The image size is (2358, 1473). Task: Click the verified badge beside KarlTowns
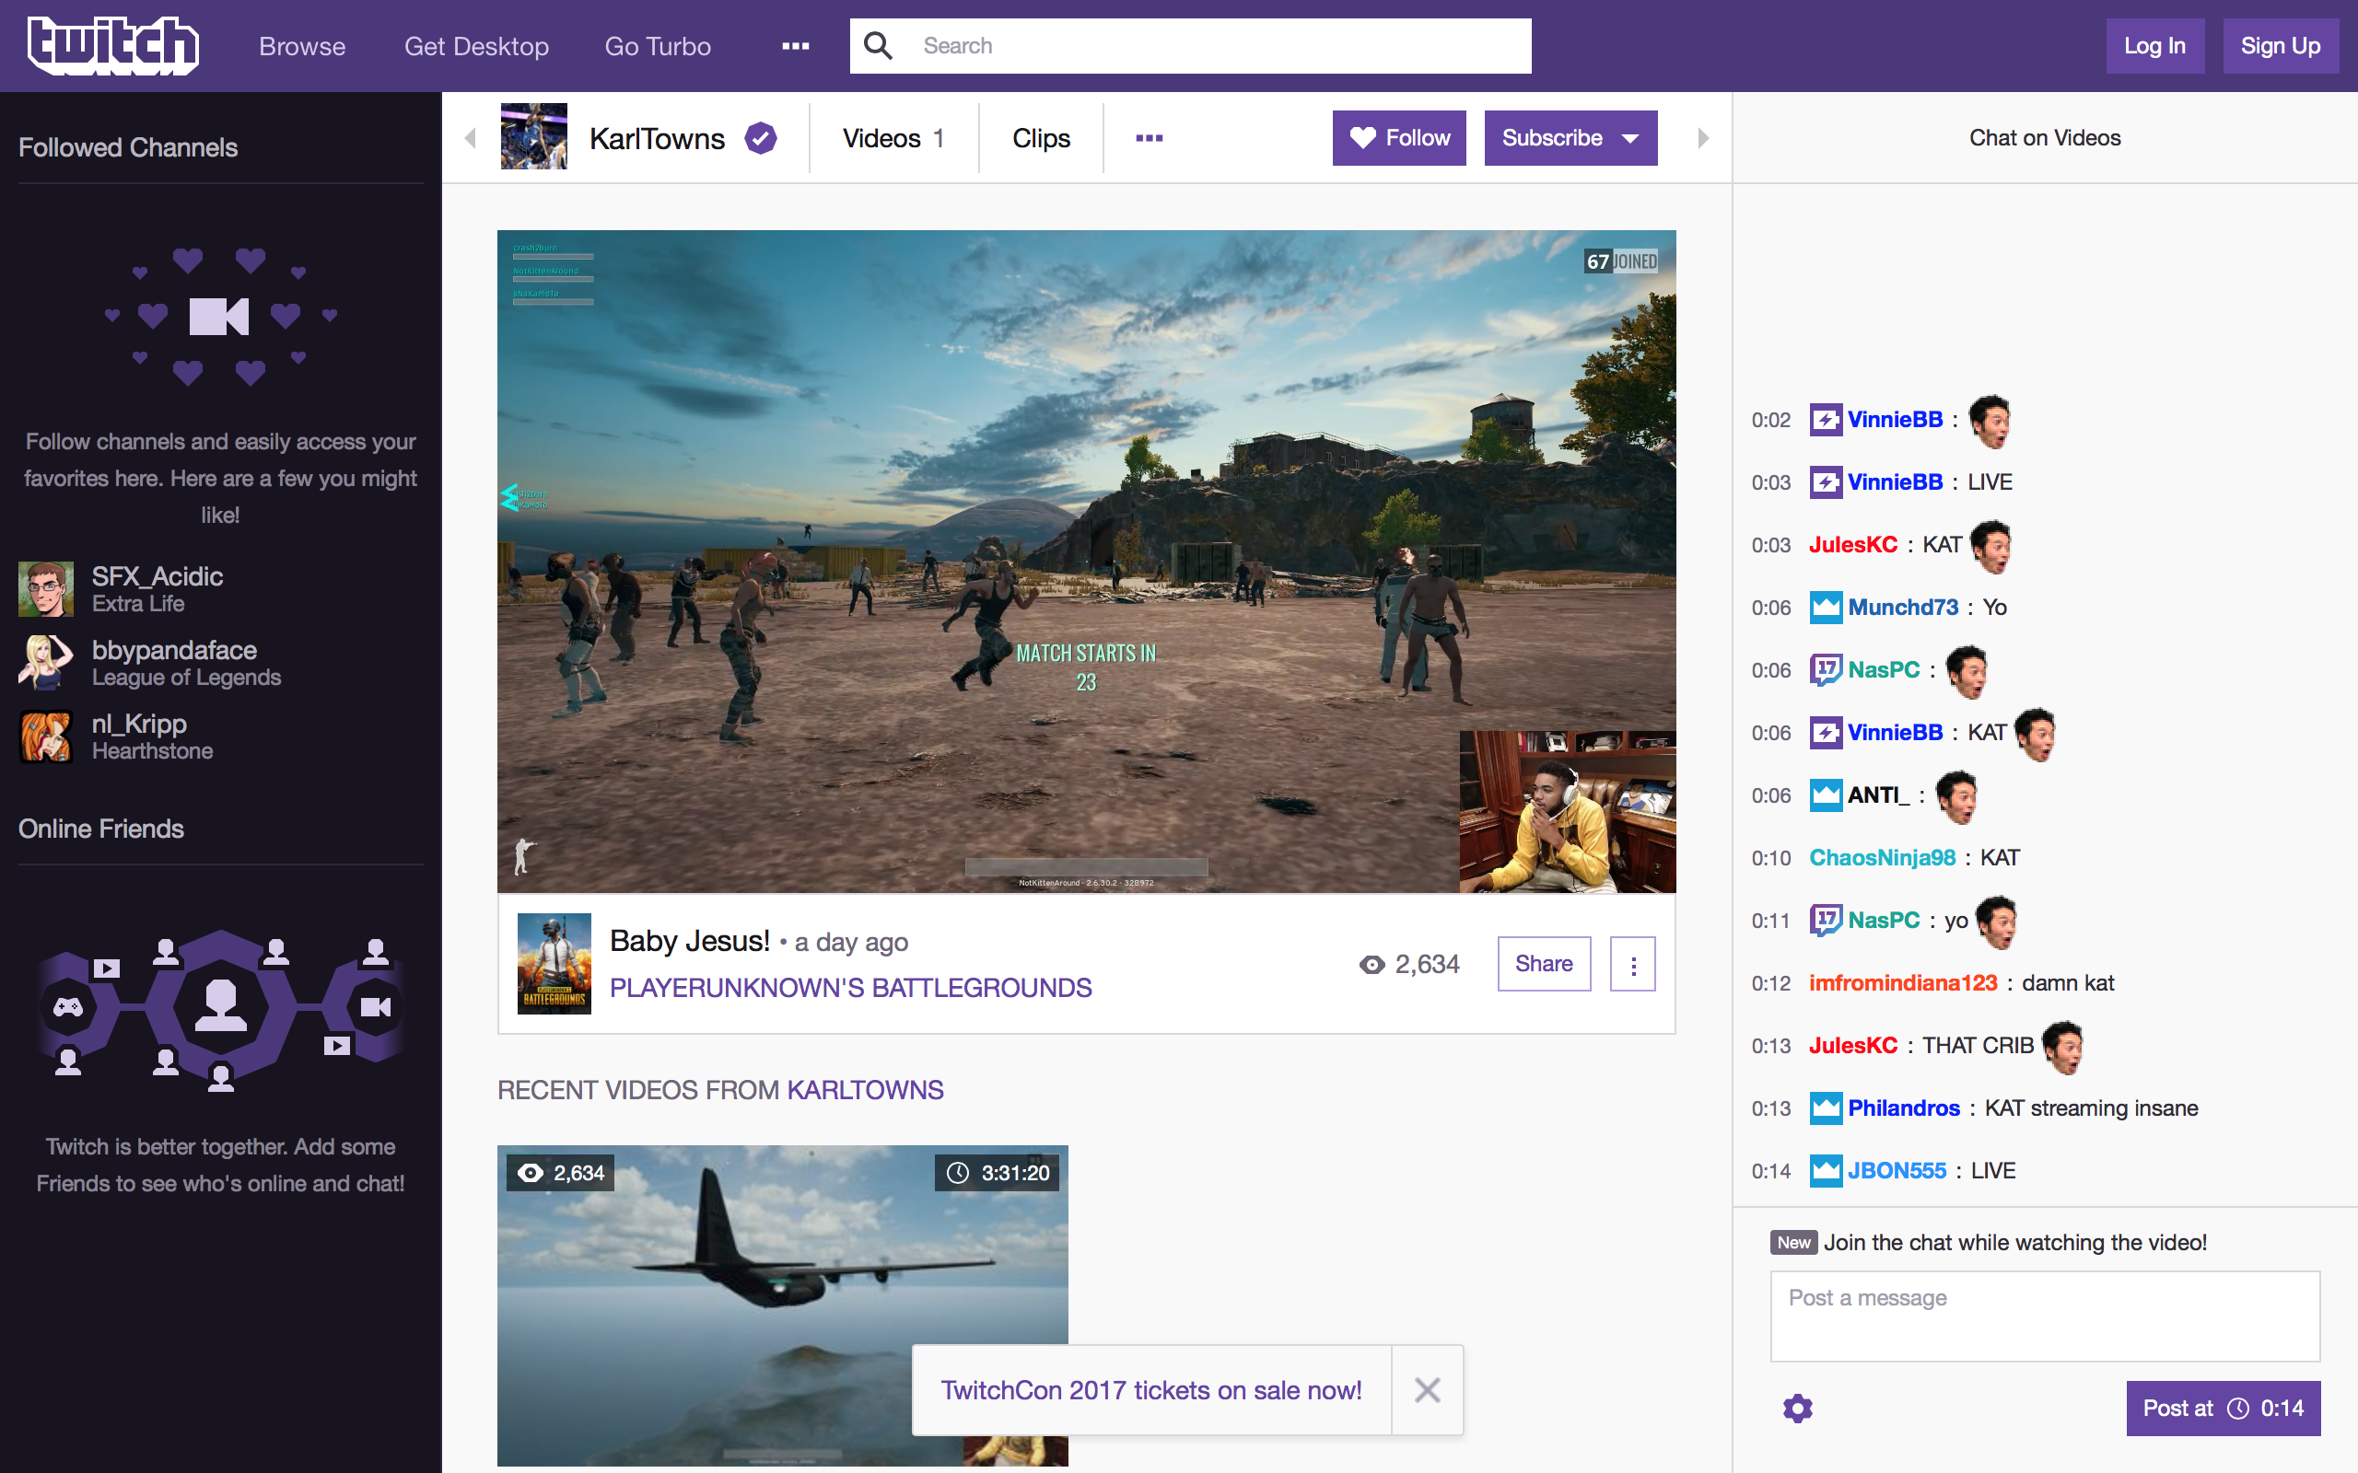tap(761, 138)
